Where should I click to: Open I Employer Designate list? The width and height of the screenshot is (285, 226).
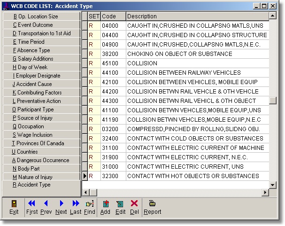click(41, 76)
